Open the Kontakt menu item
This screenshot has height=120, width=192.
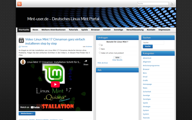(x=151, y=30)
